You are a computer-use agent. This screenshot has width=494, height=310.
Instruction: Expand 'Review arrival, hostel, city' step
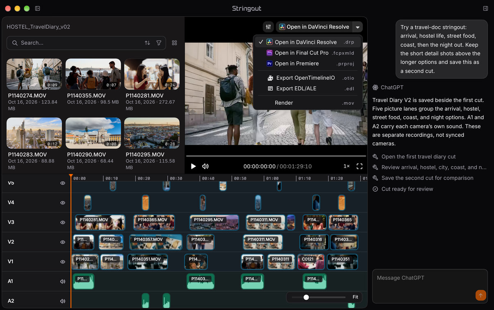click(x=429, y=167)
